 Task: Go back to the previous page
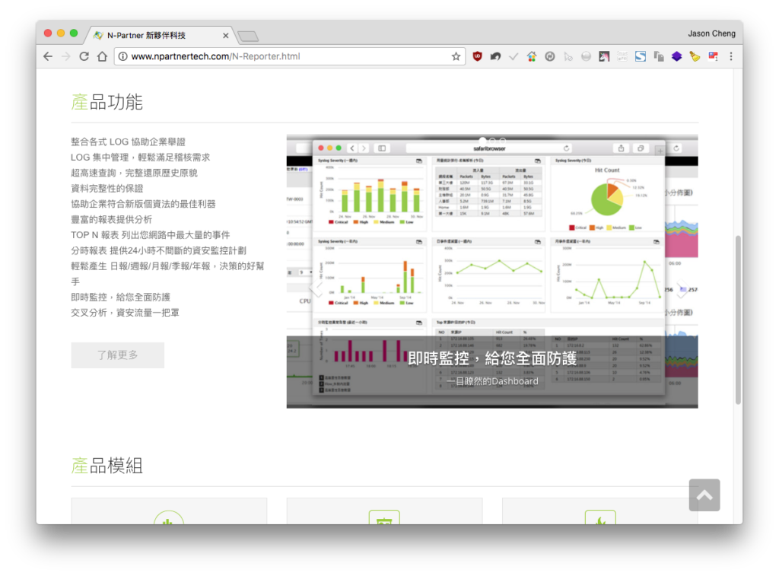48,56
